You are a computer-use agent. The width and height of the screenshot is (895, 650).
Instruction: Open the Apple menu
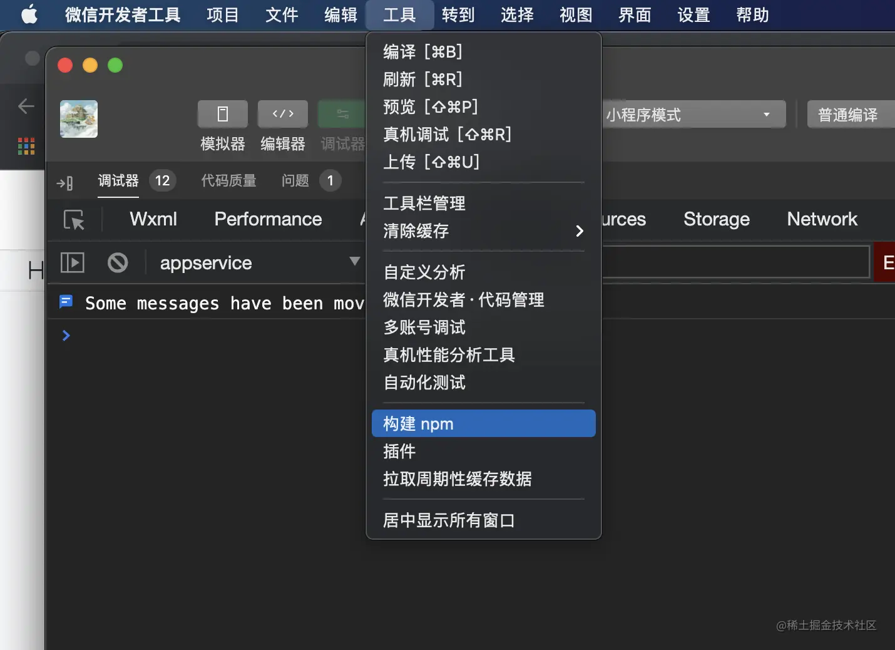click(x=29, y=14)
